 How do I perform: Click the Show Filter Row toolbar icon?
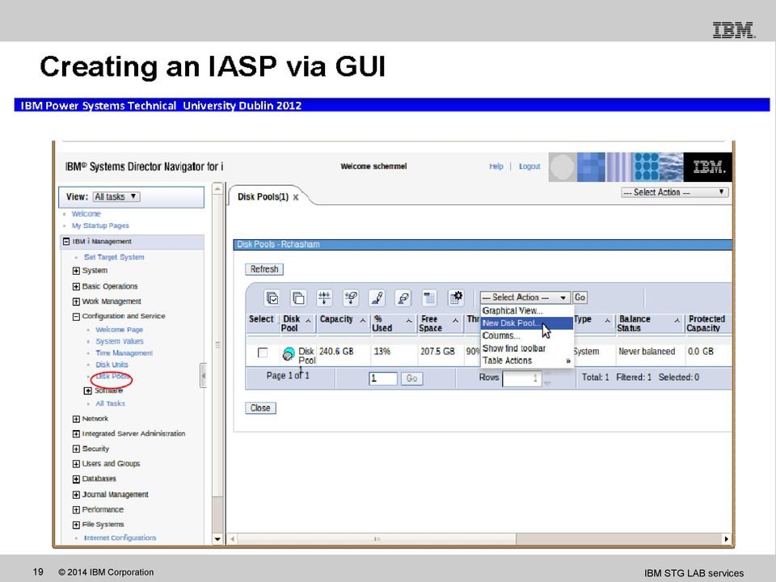click(325, 297)
